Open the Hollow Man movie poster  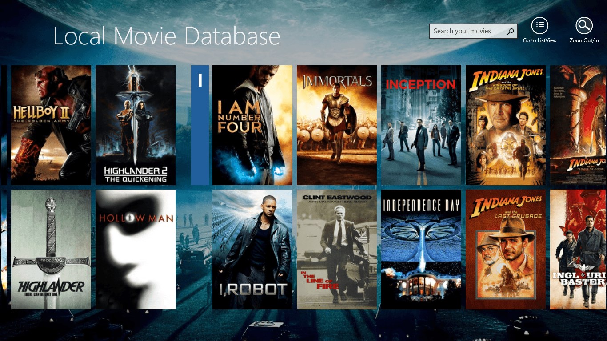coord(136,250)
